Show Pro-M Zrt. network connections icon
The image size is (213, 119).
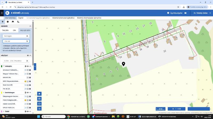pyautogui.click(x=25, y=89)
